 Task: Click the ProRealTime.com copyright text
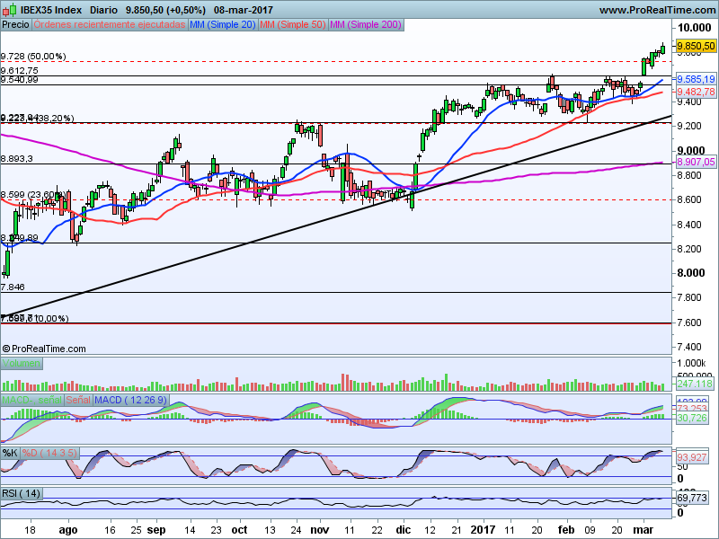(43, 349)
